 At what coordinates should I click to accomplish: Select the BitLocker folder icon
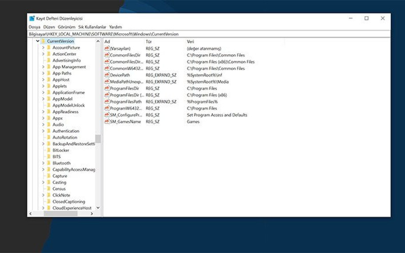pyautogui.click(x=48, y=150)
